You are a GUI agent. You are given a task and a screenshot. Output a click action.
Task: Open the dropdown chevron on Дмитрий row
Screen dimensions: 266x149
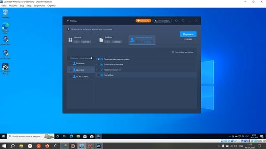92,70
